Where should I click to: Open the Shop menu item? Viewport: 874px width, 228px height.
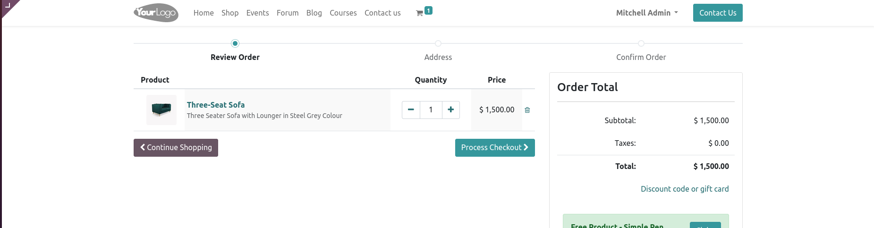point(230,13)
